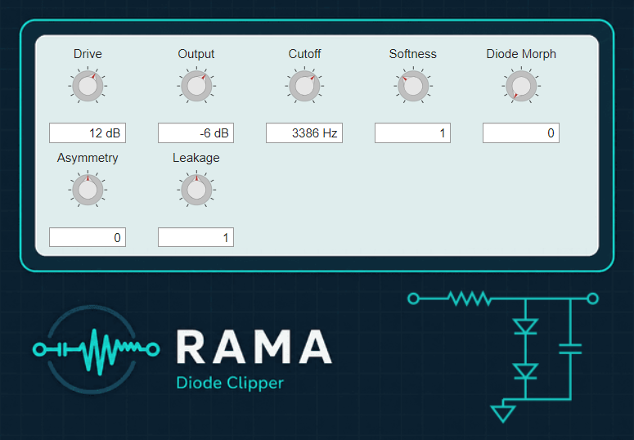
Task: Click the Leakage knob
Action: pyautogui.click(x=196, y=190)
